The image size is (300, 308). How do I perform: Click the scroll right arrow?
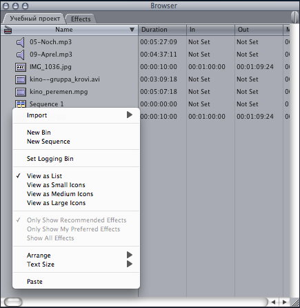coord(284,302)
